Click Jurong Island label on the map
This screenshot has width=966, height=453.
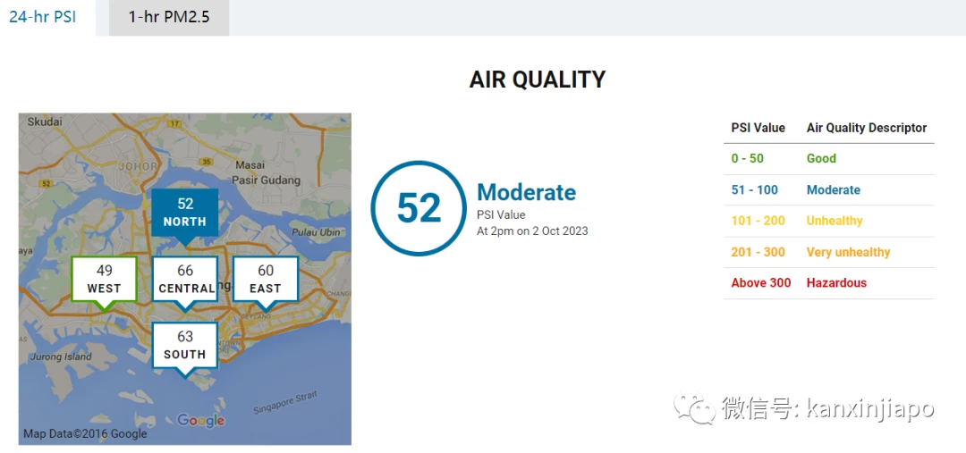click(x=60, y=357)
